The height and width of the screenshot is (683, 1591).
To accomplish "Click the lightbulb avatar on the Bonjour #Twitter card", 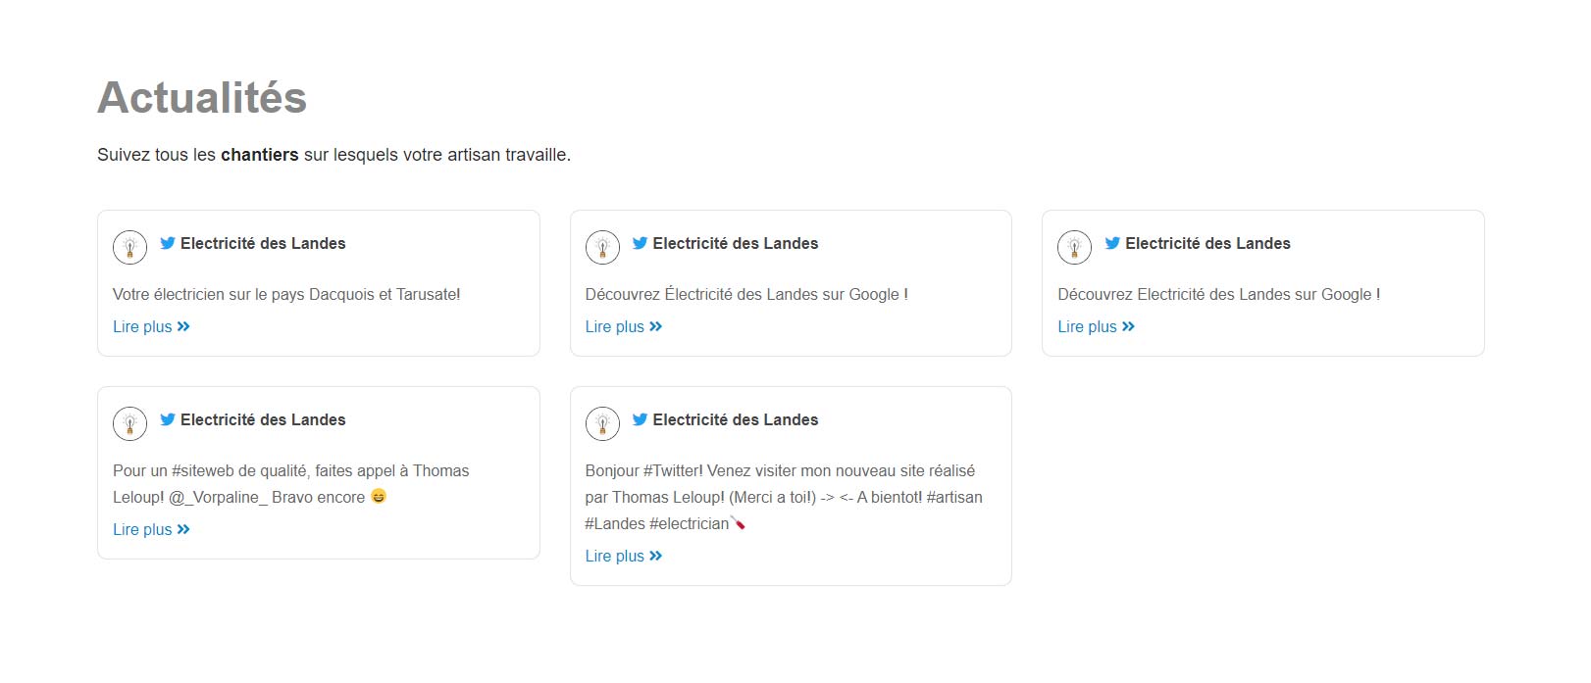I will click(x=602, y=423).
